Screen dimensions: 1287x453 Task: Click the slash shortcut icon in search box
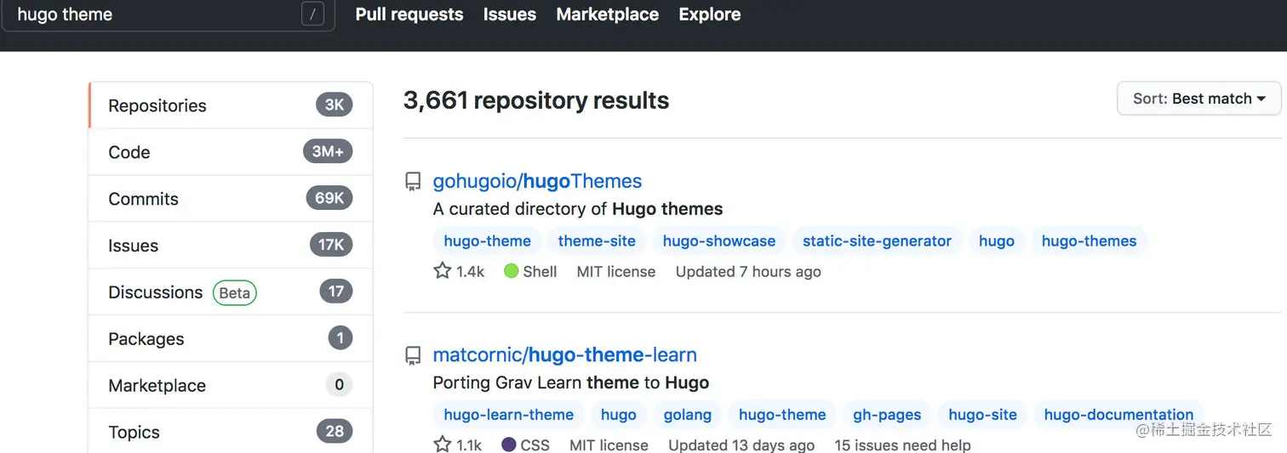[312, 14]
